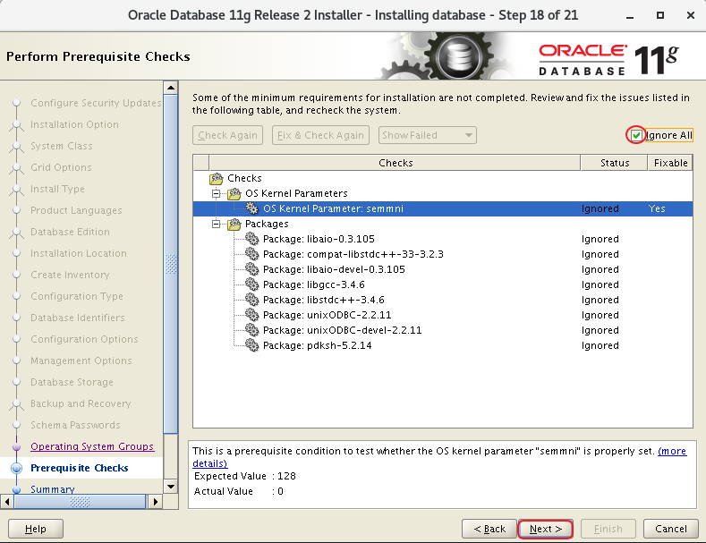Click gear icon for unixODBC-devel-2.2.11
The width and height of the screenshot is (706, 543).
coord(252,330)
